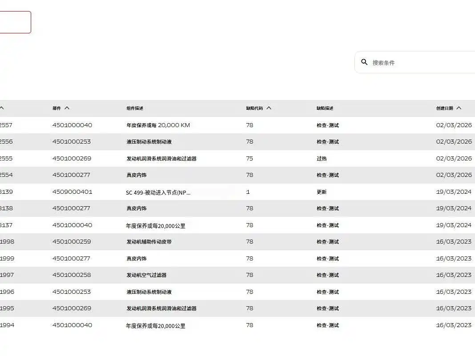
Task: Click 年度保养或每20,000公里 in the row ending 1994
Action: 155,326
